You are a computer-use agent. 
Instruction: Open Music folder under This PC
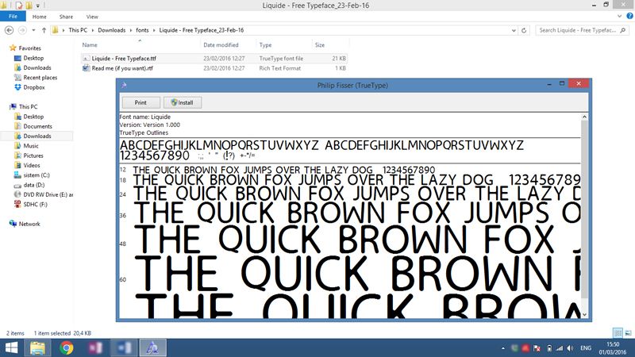(31, 146)
